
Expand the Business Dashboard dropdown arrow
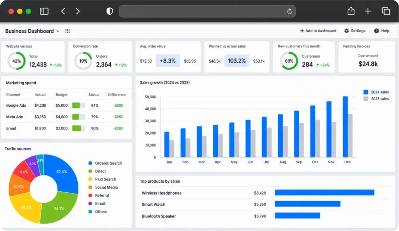58,31
